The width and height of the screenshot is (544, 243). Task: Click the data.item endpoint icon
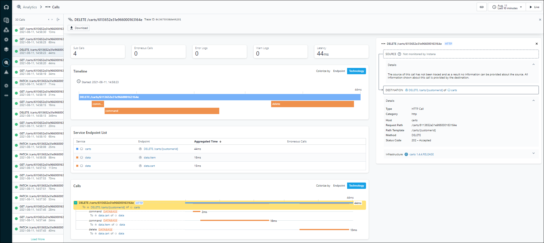[x=140, y=158]
